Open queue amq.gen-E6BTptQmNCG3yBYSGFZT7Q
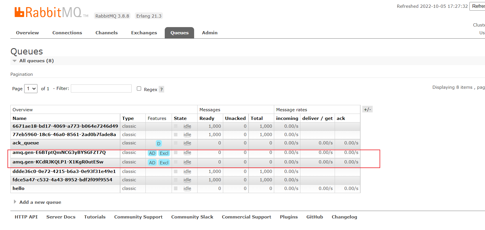This screenshot has height=230, width=485. (x=59, y=152)
